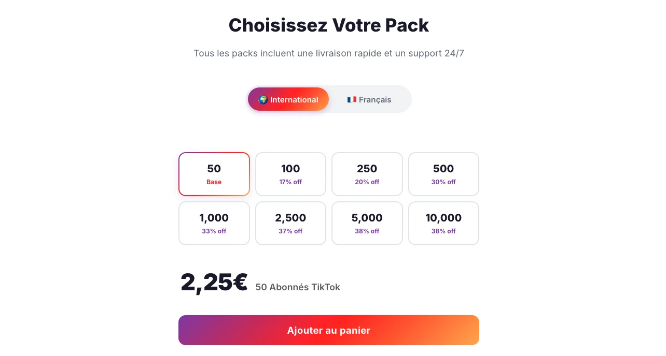Select the 50 Base pack
This screenshot has width=666, height=356.
tap(214, 174)
